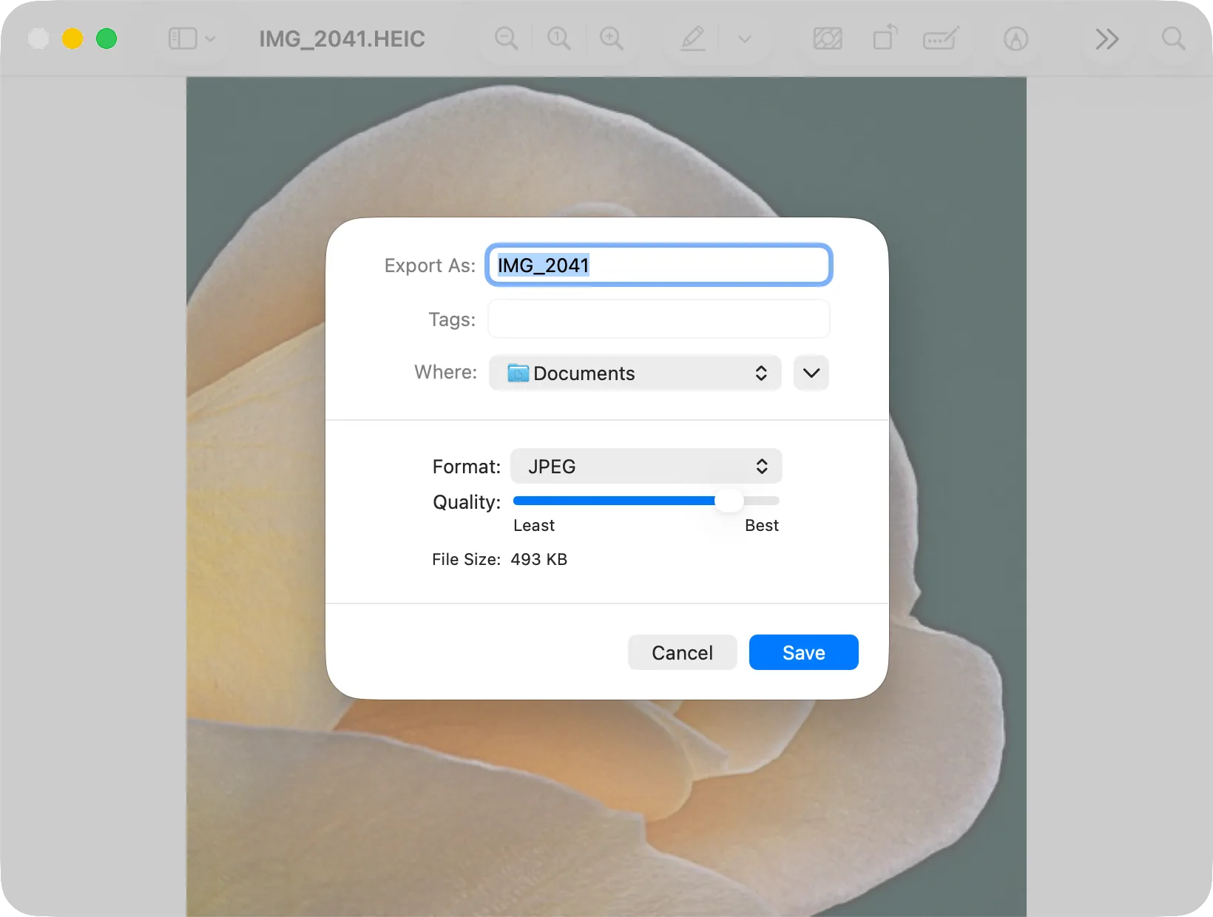Click the zoom out magnifier icon
Screen dimensions: 1213x917
pos(507,38)
